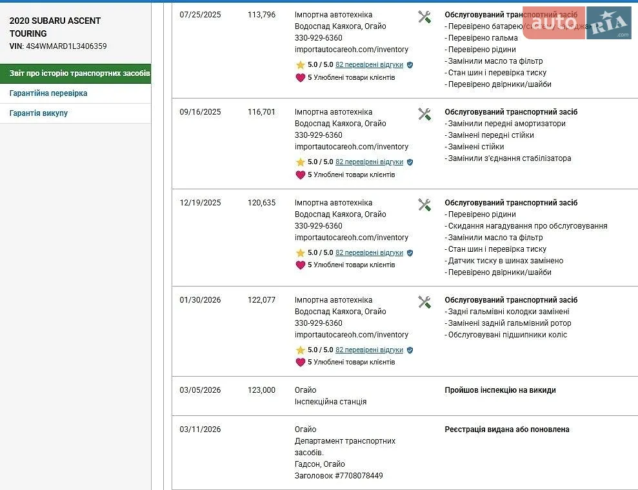The height and width of the screenshot is (490, 638).
Task: Click pink heart icon in 07/25/2025 row
Action: [300, 77]
